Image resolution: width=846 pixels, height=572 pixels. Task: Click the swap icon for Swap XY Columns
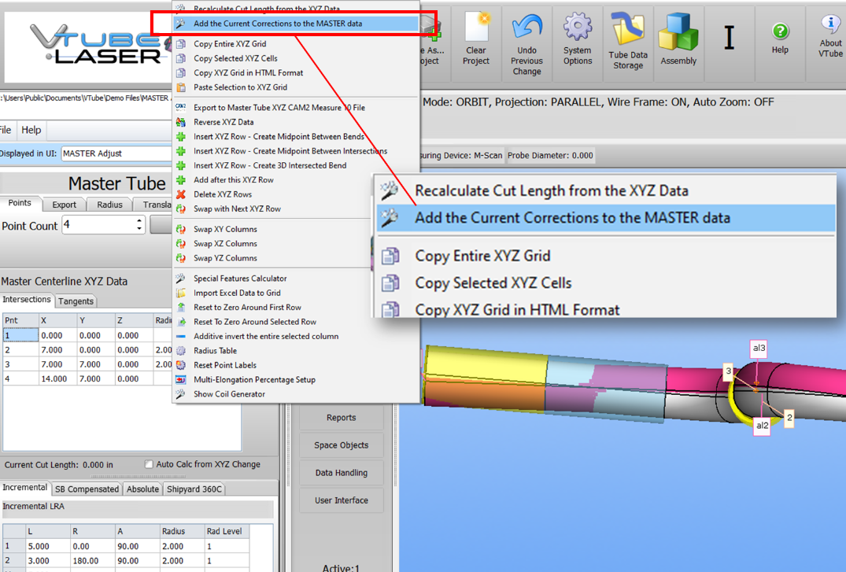(181, 229)
